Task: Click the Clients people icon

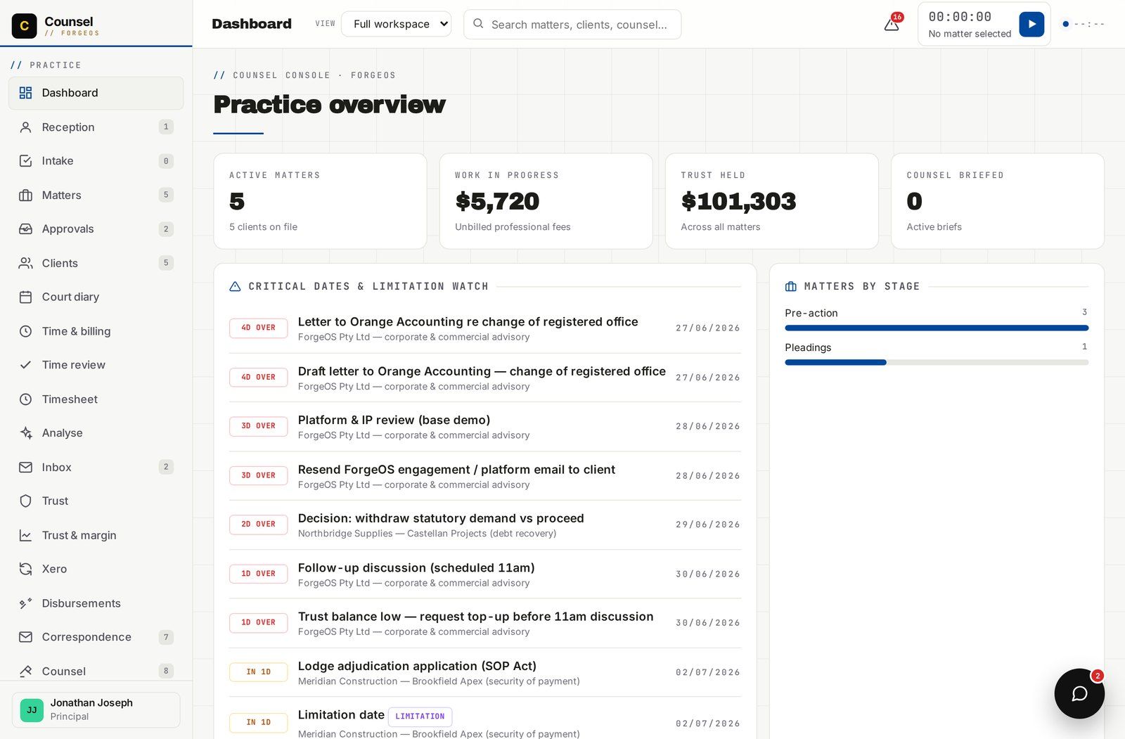Action: point(25,263)
